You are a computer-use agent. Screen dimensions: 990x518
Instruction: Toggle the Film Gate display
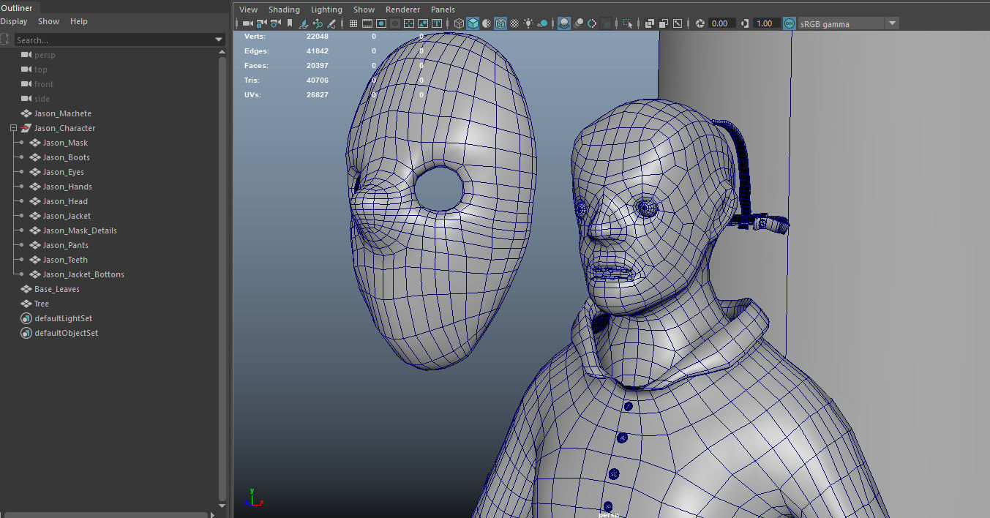[367, 23]
